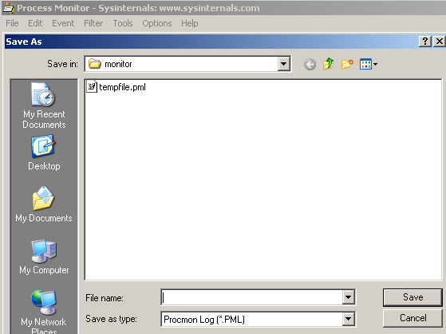Click the Back navigation arrow icon
Screen dimensions: 446x334
coord(310,64)
